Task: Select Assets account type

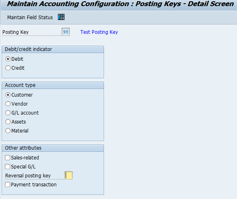Action: coord(8,122)
